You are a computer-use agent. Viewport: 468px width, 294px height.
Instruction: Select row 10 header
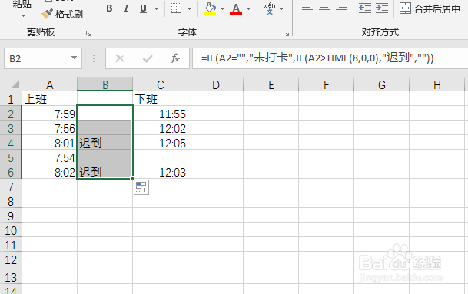pos(11,230)
